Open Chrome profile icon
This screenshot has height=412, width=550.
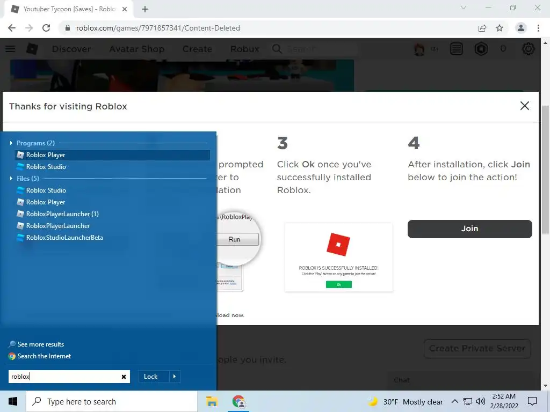521,28
